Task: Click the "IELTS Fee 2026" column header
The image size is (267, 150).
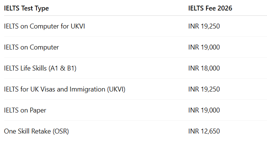Action: 210,8
